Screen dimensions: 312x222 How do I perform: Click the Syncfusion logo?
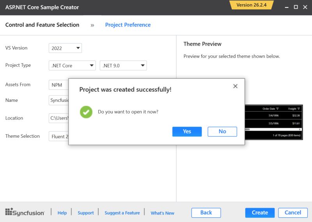click(x=25, y=212)
